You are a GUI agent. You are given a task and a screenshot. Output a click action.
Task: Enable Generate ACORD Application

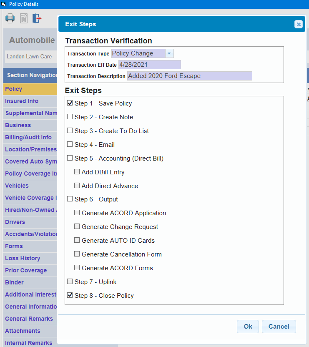click(x=77, y=213)
